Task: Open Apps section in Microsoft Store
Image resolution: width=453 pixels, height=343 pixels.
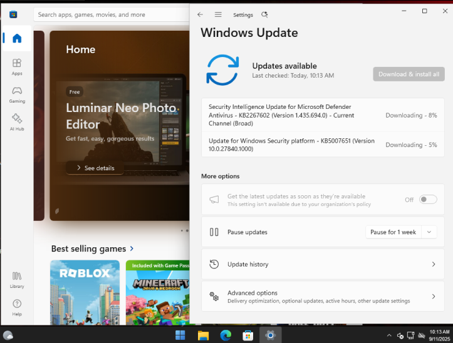Action: pos(17,67)
